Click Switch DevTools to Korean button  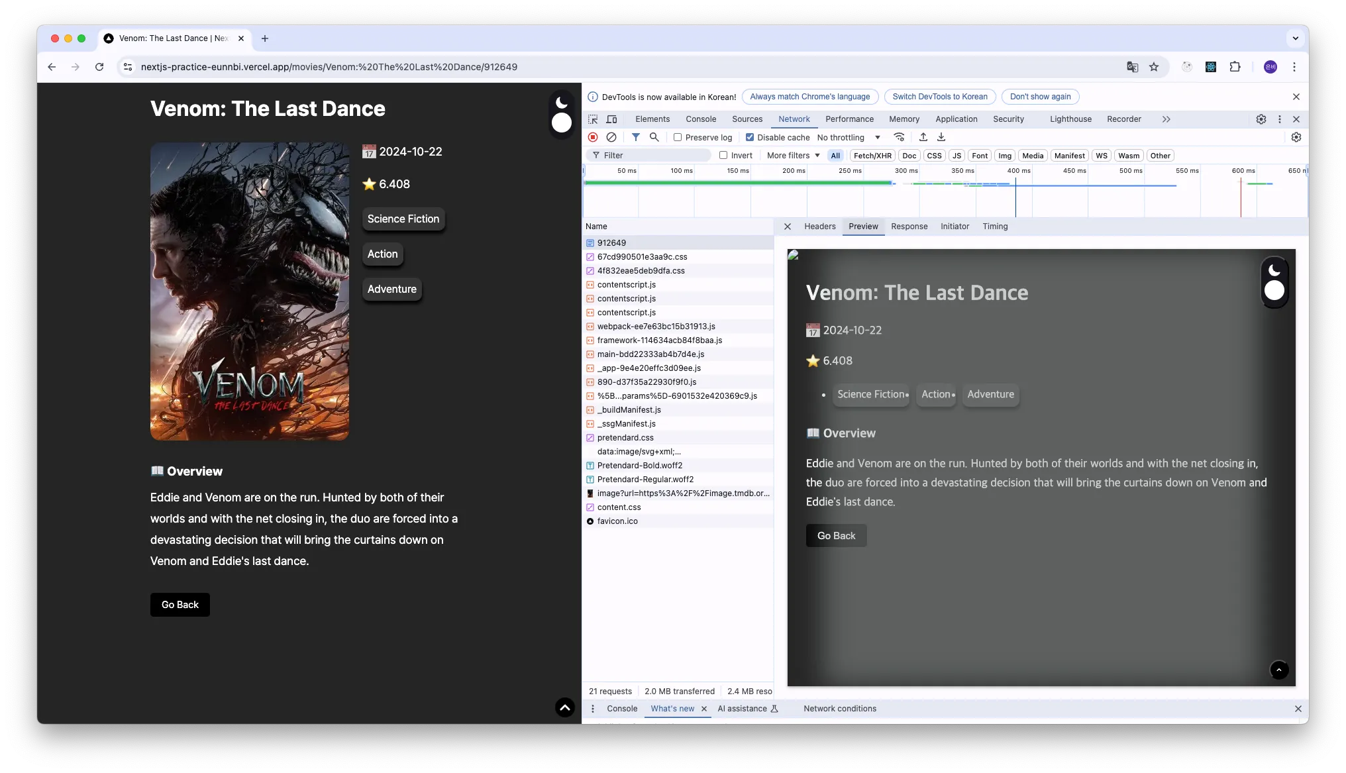coord(939,97)
